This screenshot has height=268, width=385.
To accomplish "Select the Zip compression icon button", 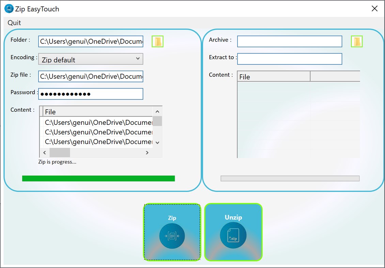I will pos(172,232).
